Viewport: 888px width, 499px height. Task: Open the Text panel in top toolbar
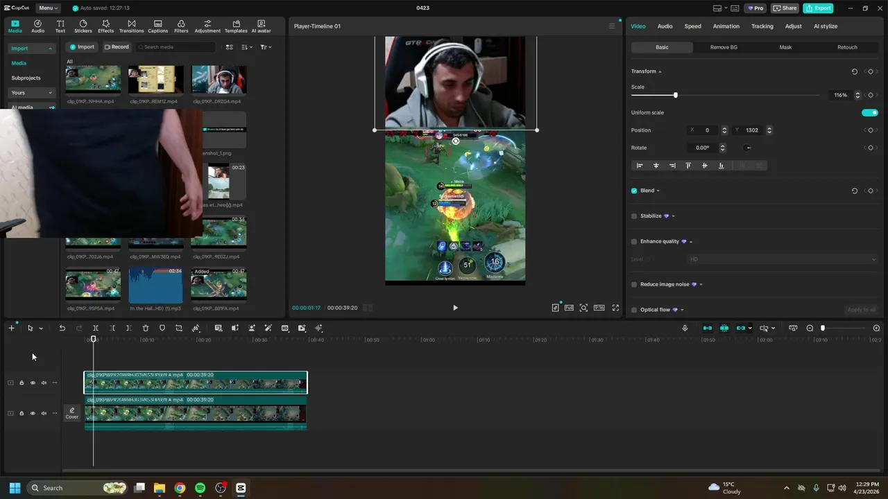(x=60, y=26)
